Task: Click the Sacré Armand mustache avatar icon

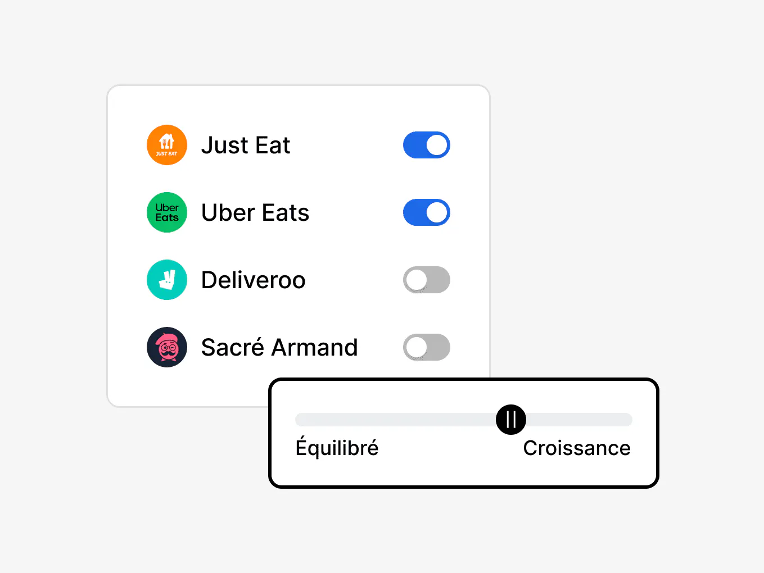Action: click(167, 347)
